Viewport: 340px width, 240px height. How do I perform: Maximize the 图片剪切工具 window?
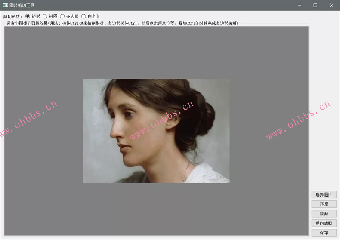point(315,5)
